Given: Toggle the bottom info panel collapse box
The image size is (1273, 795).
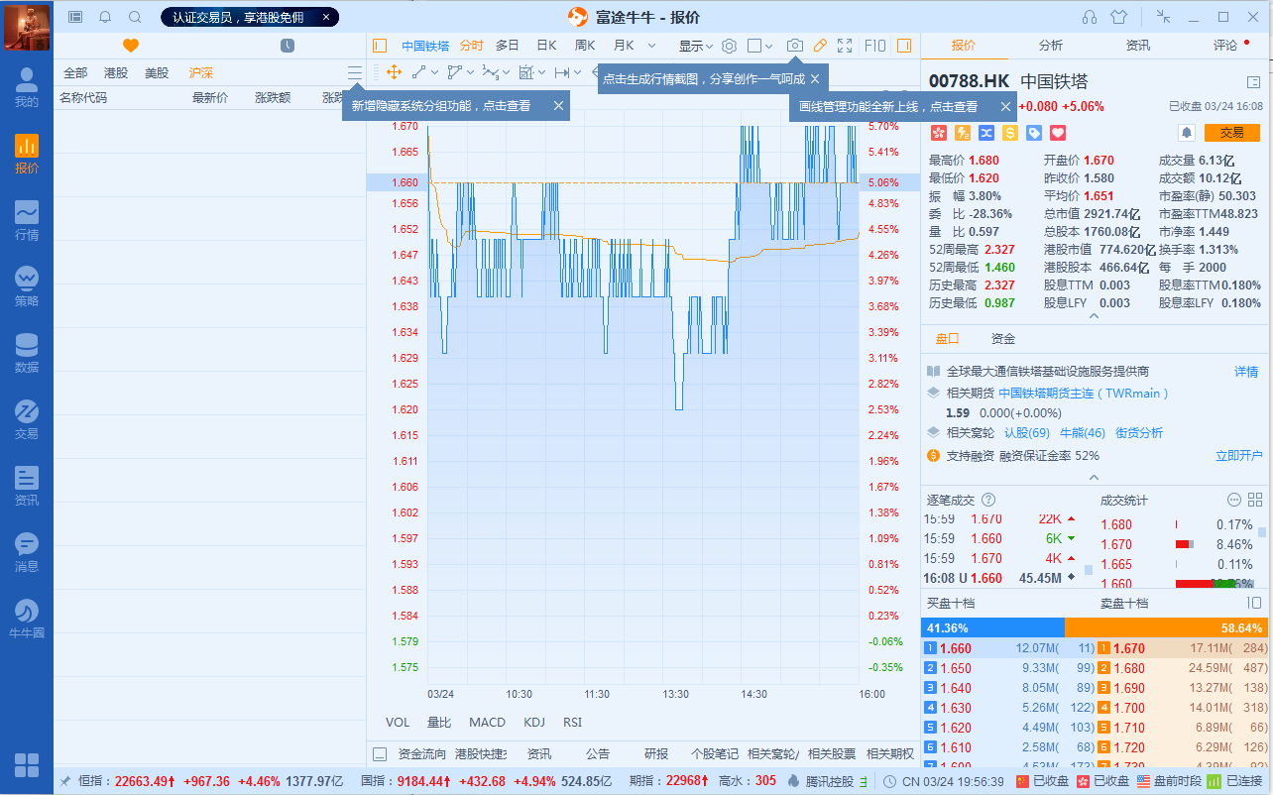Looking at the screenshot, I should (x=379, y=753).
